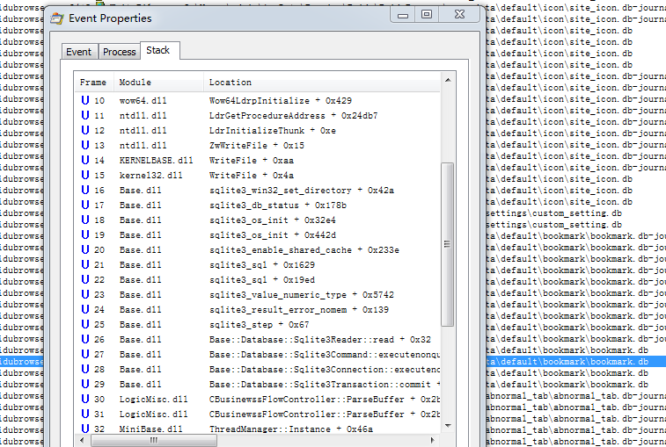Click the U icon for frame 14
The image size is (666, 447).
85,160
